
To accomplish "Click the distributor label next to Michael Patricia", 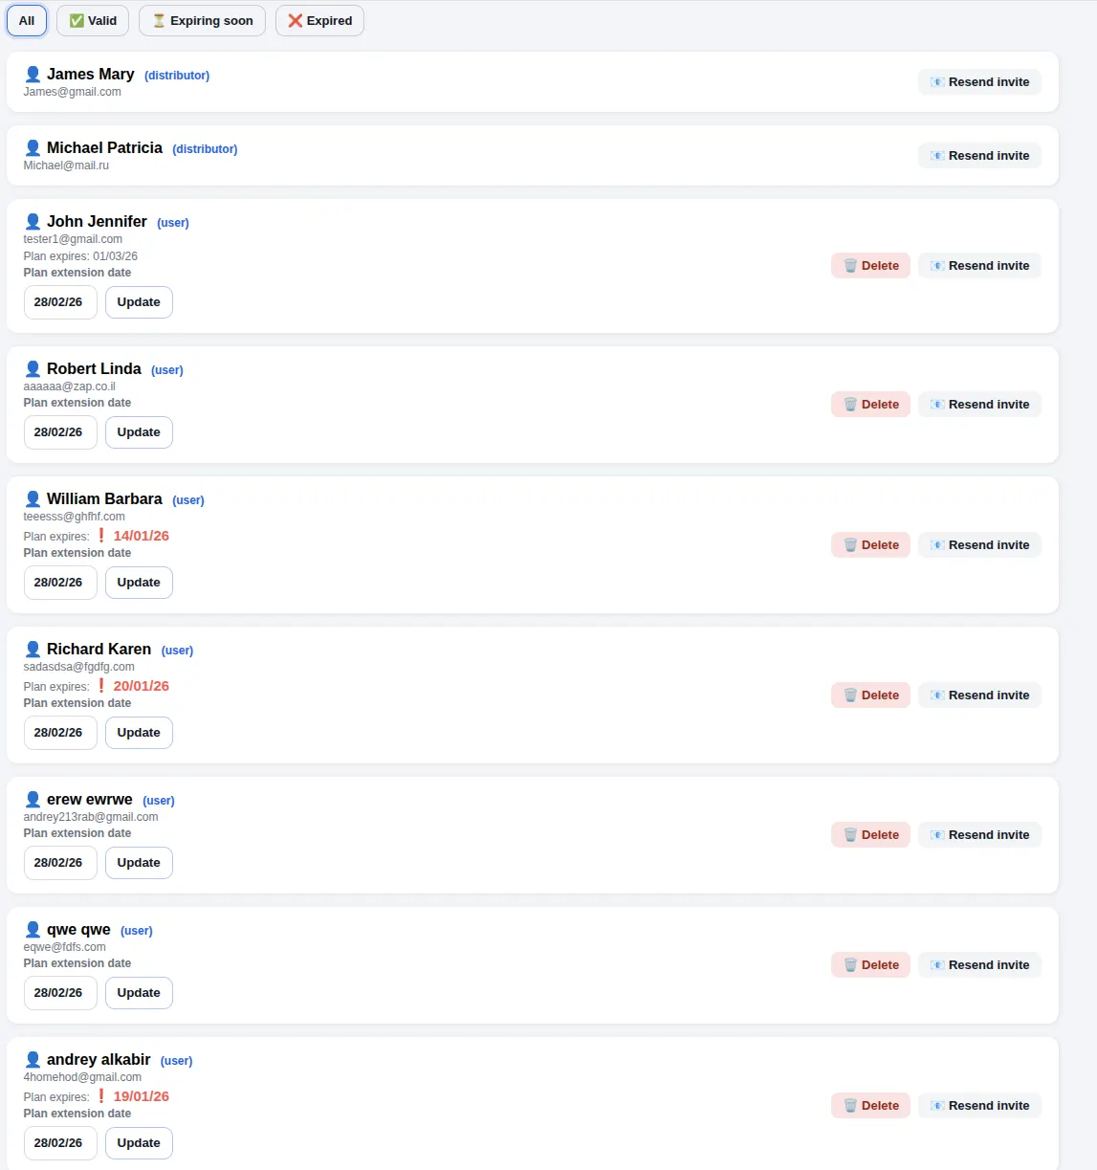I will tap(205, 148).
